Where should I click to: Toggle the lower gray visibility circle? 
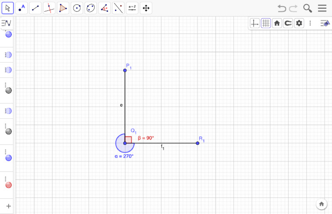tap(9, 131)
